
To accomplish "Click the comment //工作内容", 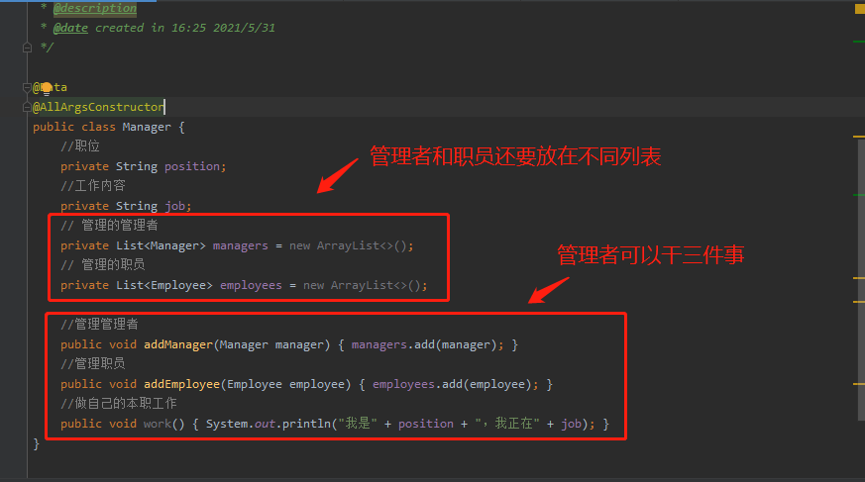I will tap(93, 186).
